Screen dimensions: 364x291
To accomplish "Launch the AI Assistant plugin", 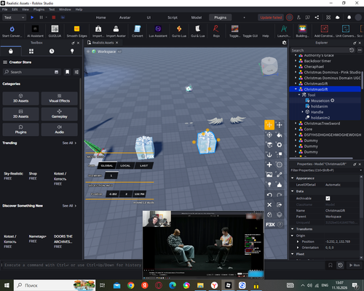I will pyautogui.click(x=35, y=31).
